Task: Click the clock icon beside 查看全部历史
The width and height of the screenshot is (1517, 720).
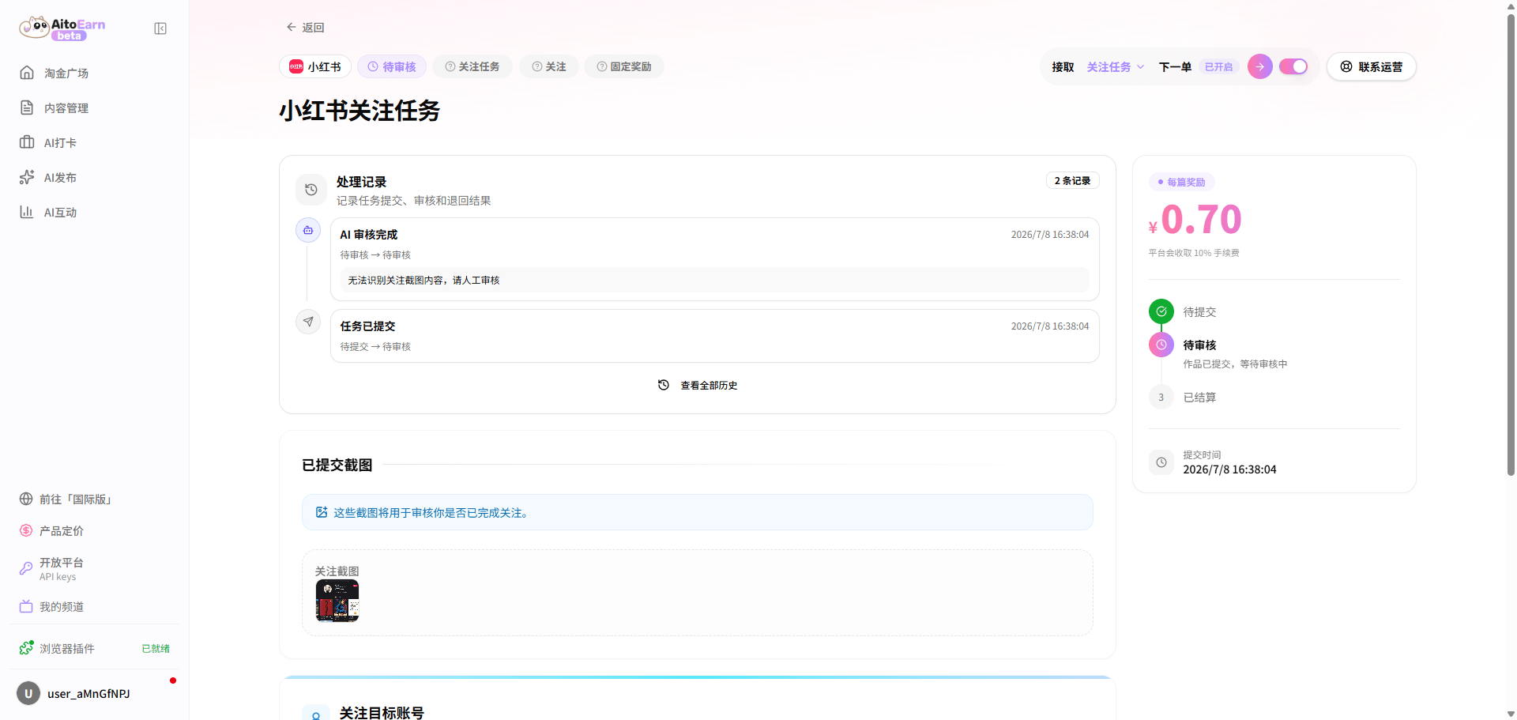Action: point(664,385)
